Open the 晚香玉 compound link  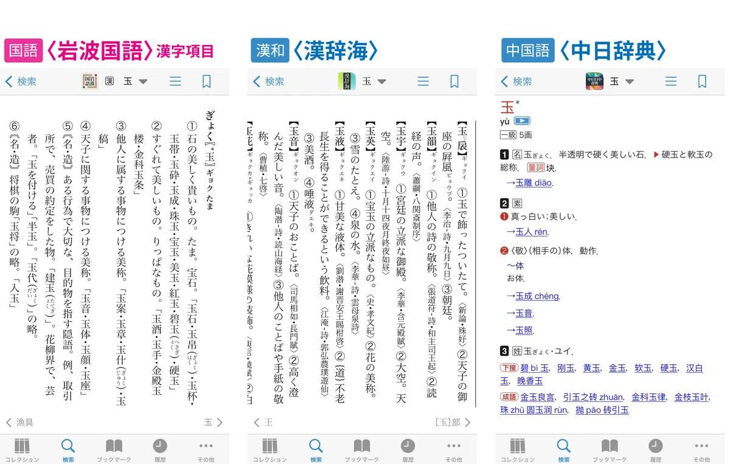[530, 381]
